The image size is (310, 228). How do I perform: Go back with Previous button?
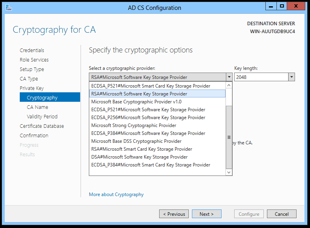coord(174,214)
